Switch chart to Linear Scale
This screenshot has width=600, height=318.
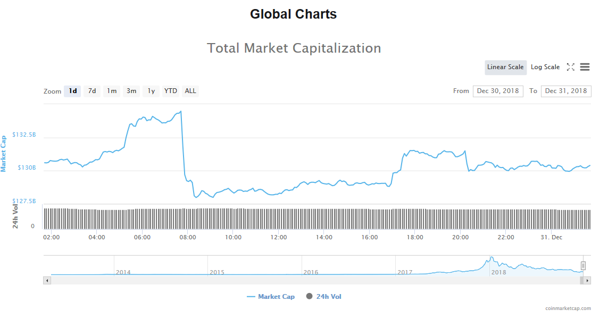coord(505,67)
